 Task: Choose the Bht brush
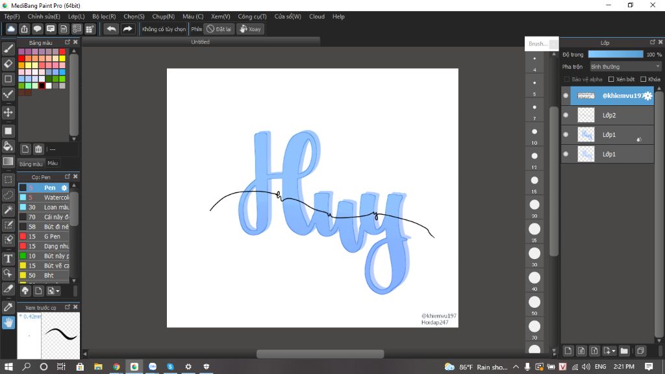(44, 275)
